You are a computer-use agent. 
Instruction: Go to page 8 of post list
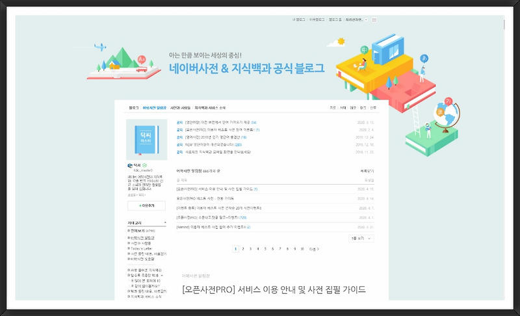click(287, 249)
